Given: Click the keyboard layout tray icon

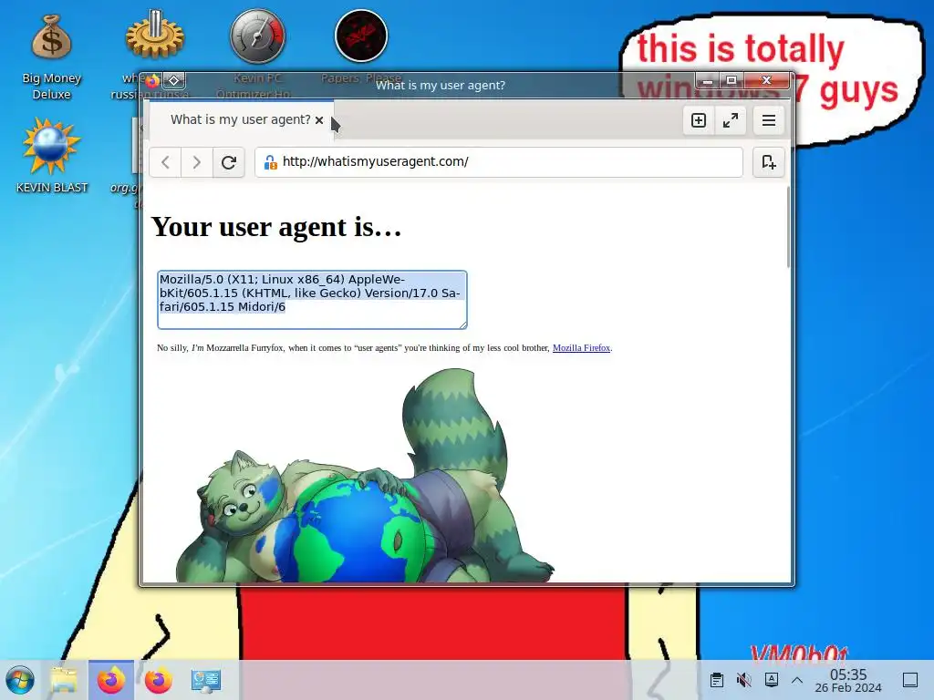Looking at the screenshot, I should point(772,680).
